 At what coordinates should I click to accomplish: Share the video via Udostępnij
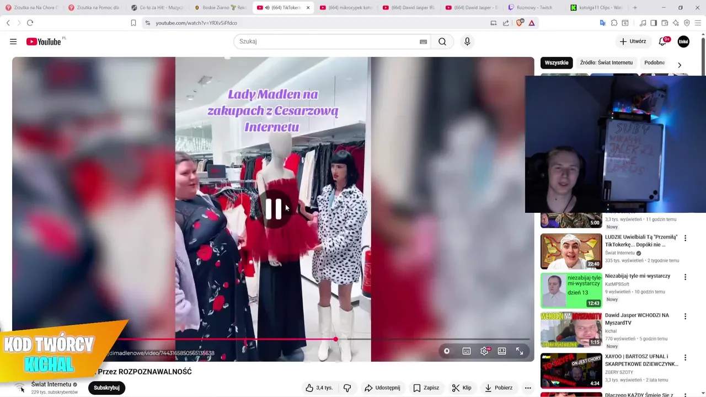[x=382, y=388]
